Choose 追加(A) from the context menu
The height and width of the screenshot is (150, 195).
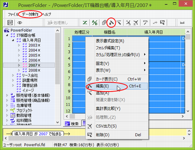coord(117,93)
